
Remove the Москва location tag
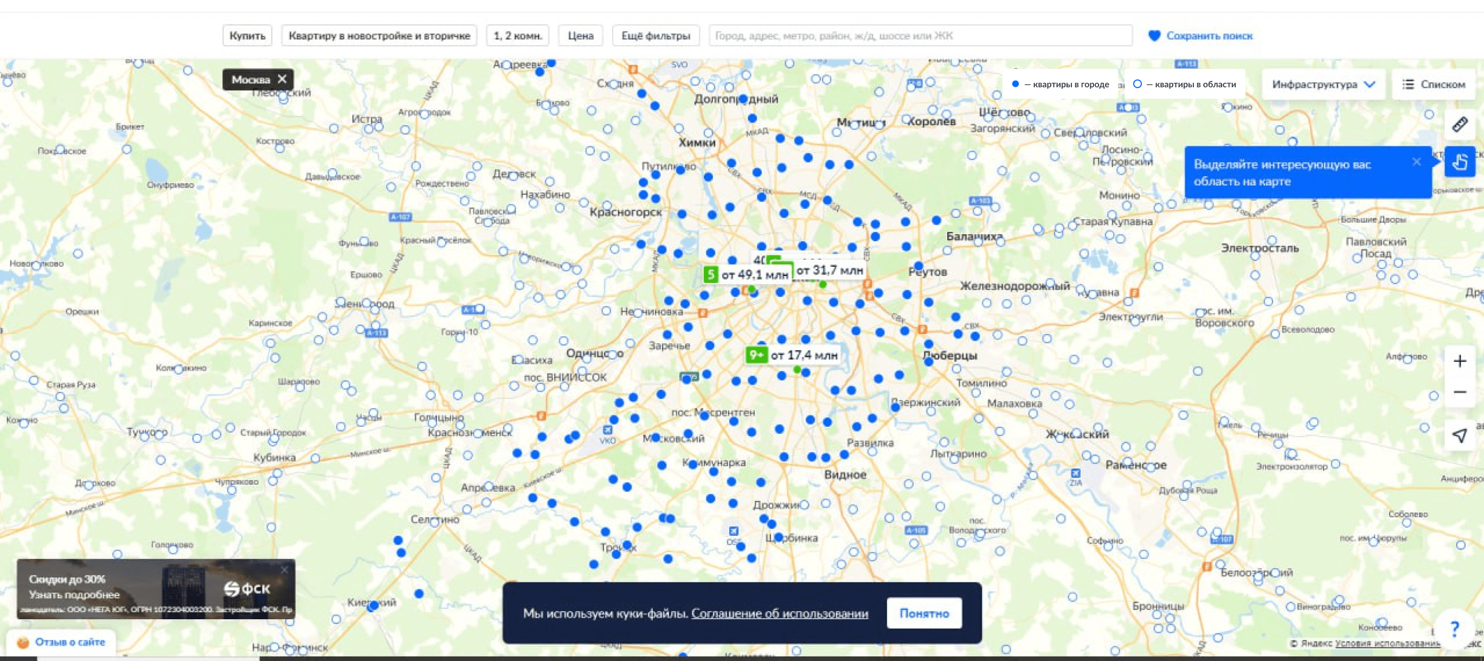click(282, 80)
